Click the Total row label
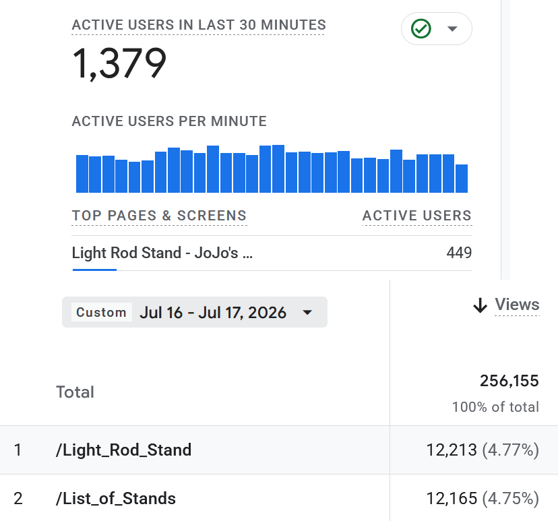 pos(75,392)
